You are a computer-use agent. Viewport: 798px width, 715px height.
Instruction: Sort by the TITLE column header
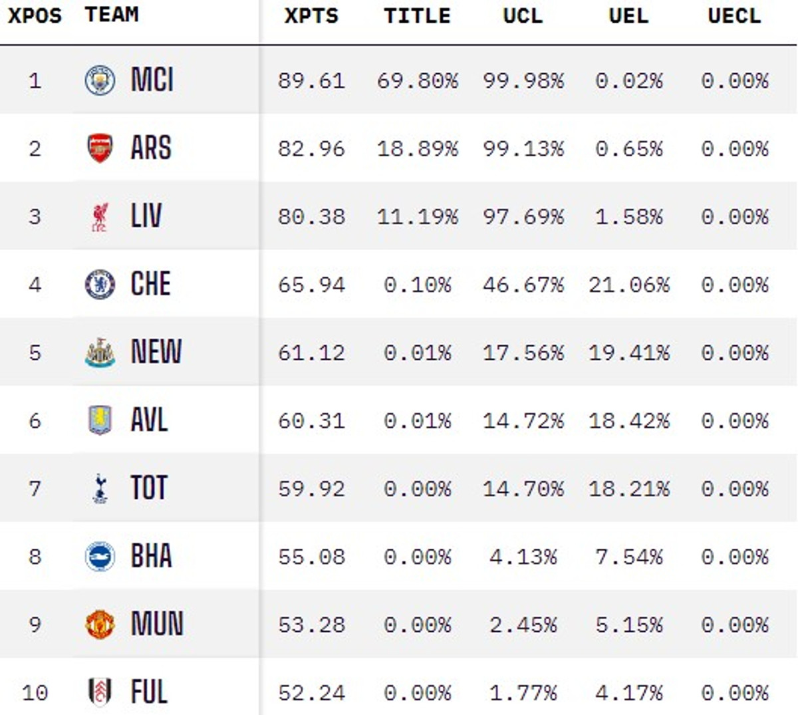coord(417,16)
